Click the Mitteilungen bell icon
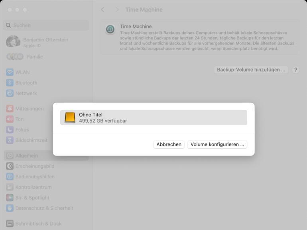Viewport: 307px width, 230px height. coord(10,109)
